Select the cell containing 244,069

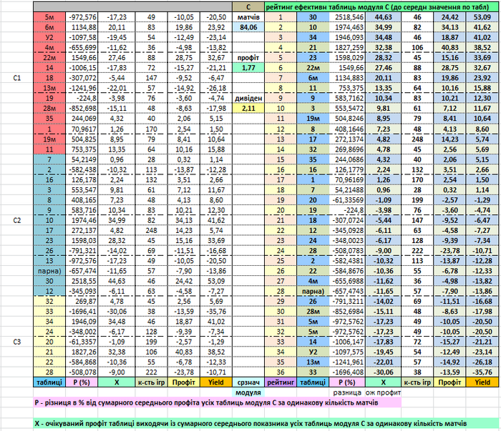[82, 119]
